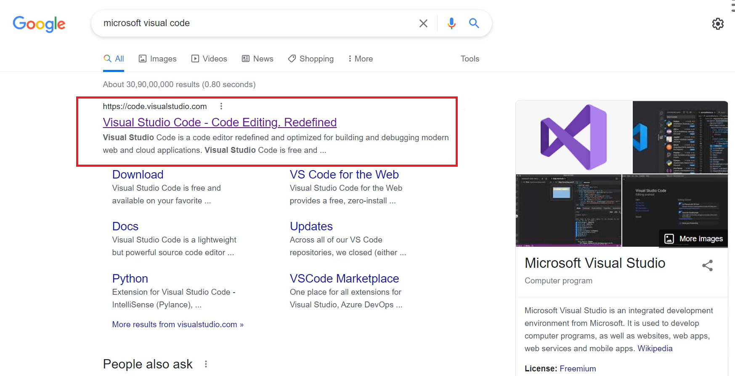The height and width of the screenshot is (376, 735).
Task: Open the Download sitelink
Action: tap(138, 174)
